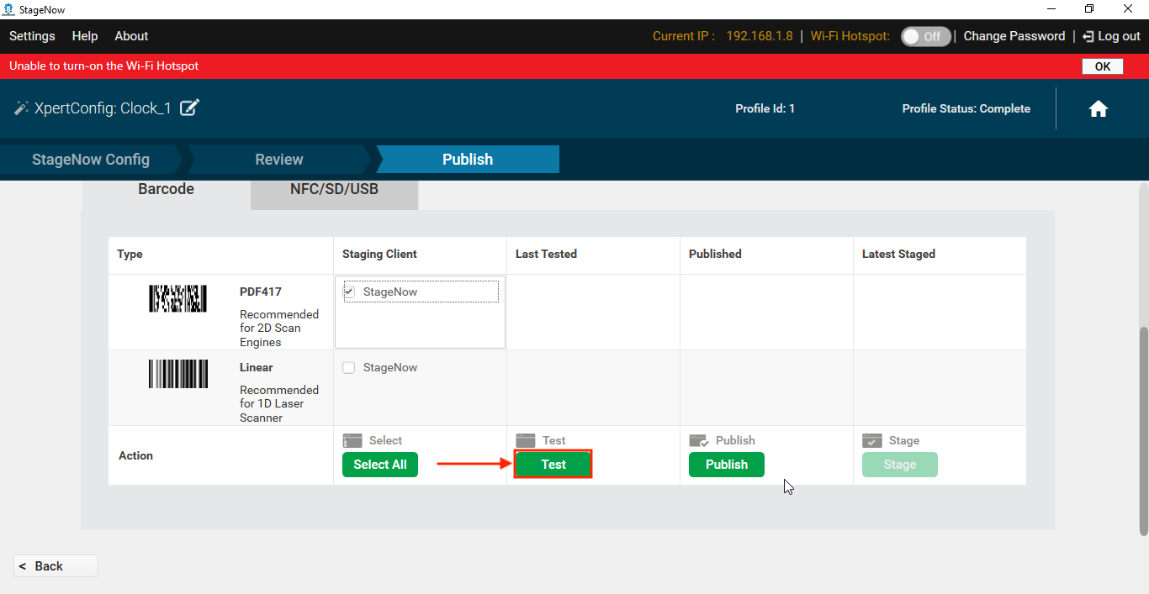Click the home icon in header

(x=1098, y=109)
